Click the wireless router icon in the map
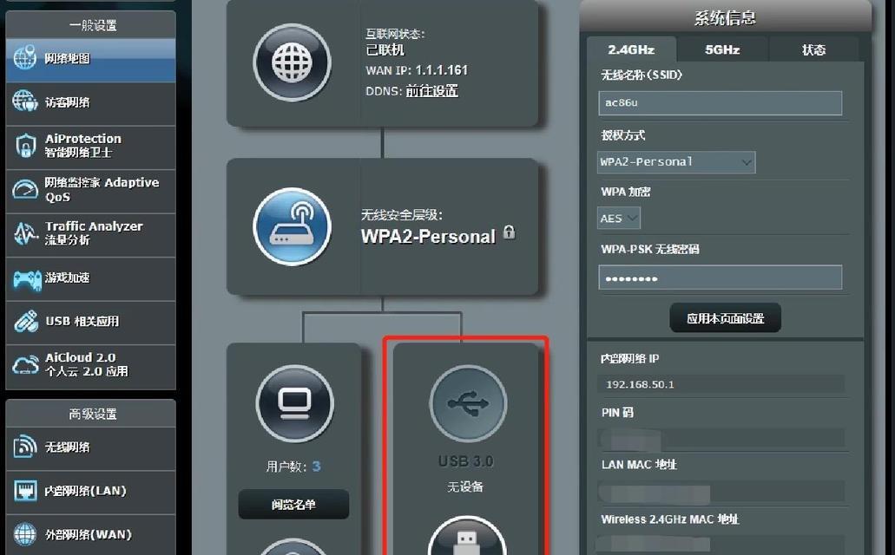The width and height of the screenshot is (895, 555). (293, 225)
